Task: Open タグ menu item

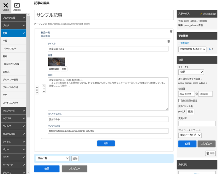Action: point(14,95)
